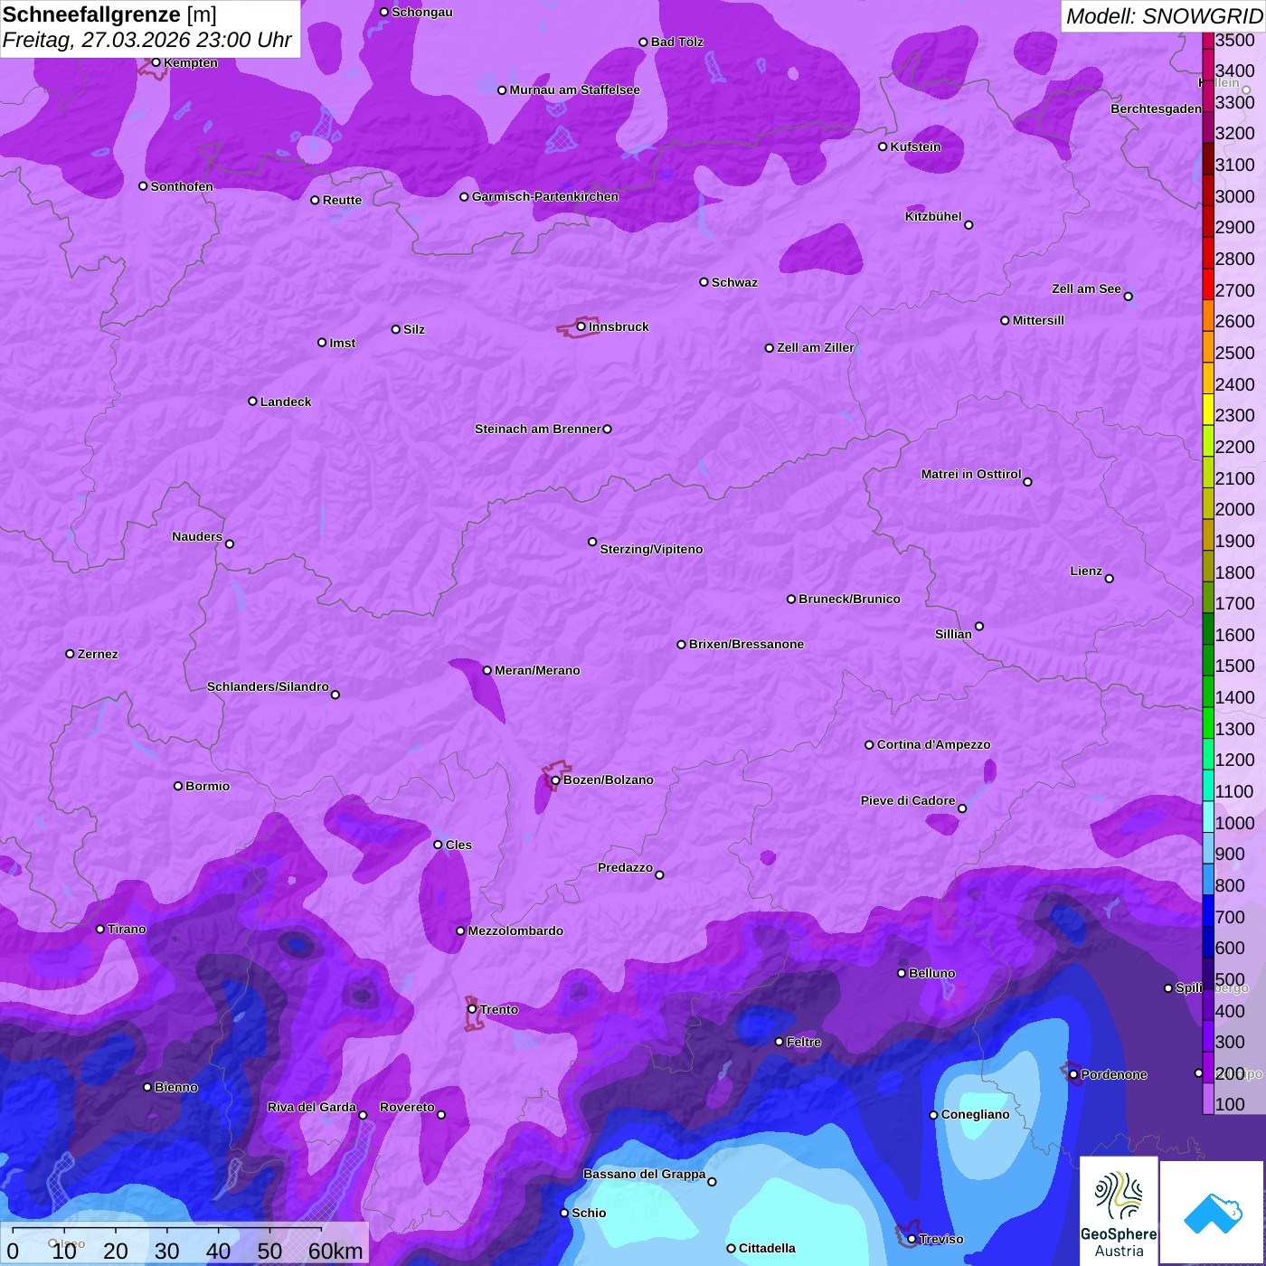Click the Bruneck/Brunico label
1266x1266 pixels.
pyautogui.click(x=850, y=599)
